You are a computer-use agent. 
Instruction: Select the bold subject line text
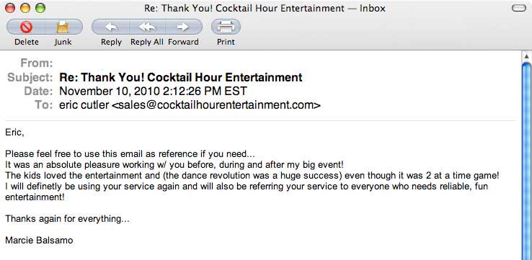[x=181, y=77]
